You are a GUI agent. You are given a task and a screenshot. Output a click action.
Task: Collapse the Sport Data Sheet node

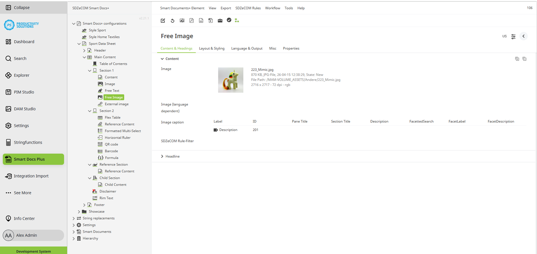(x=79, y=44)
